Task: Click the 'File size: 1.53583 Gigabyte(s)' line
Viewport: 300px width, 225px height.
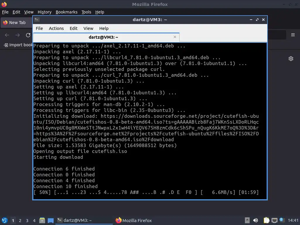Action: point(105,145)
